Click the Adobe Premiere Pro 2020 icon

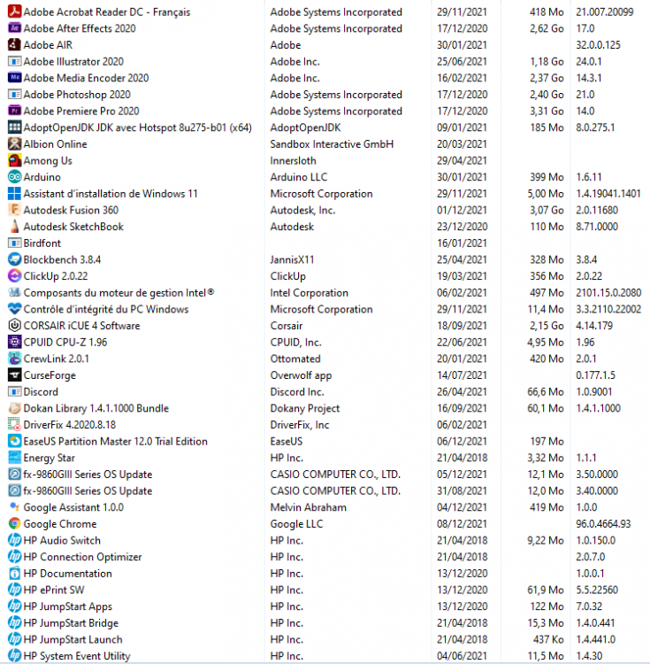pyautogui.click(x=14, y=111)
